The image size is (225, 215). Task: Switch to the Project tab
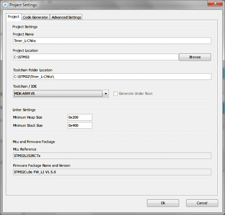13,17
